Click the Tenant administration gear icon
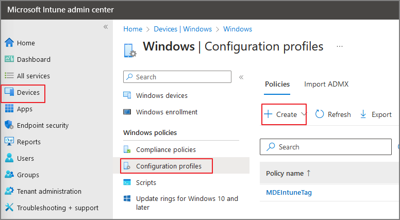This screenshot has width=400, height=220. (9, 191)
